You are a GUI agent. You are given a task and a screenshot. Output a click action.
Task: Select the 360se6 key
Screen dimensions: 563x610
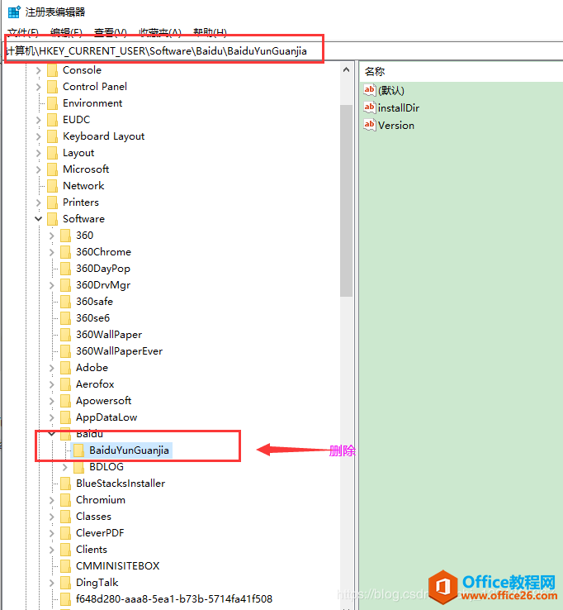92,318
